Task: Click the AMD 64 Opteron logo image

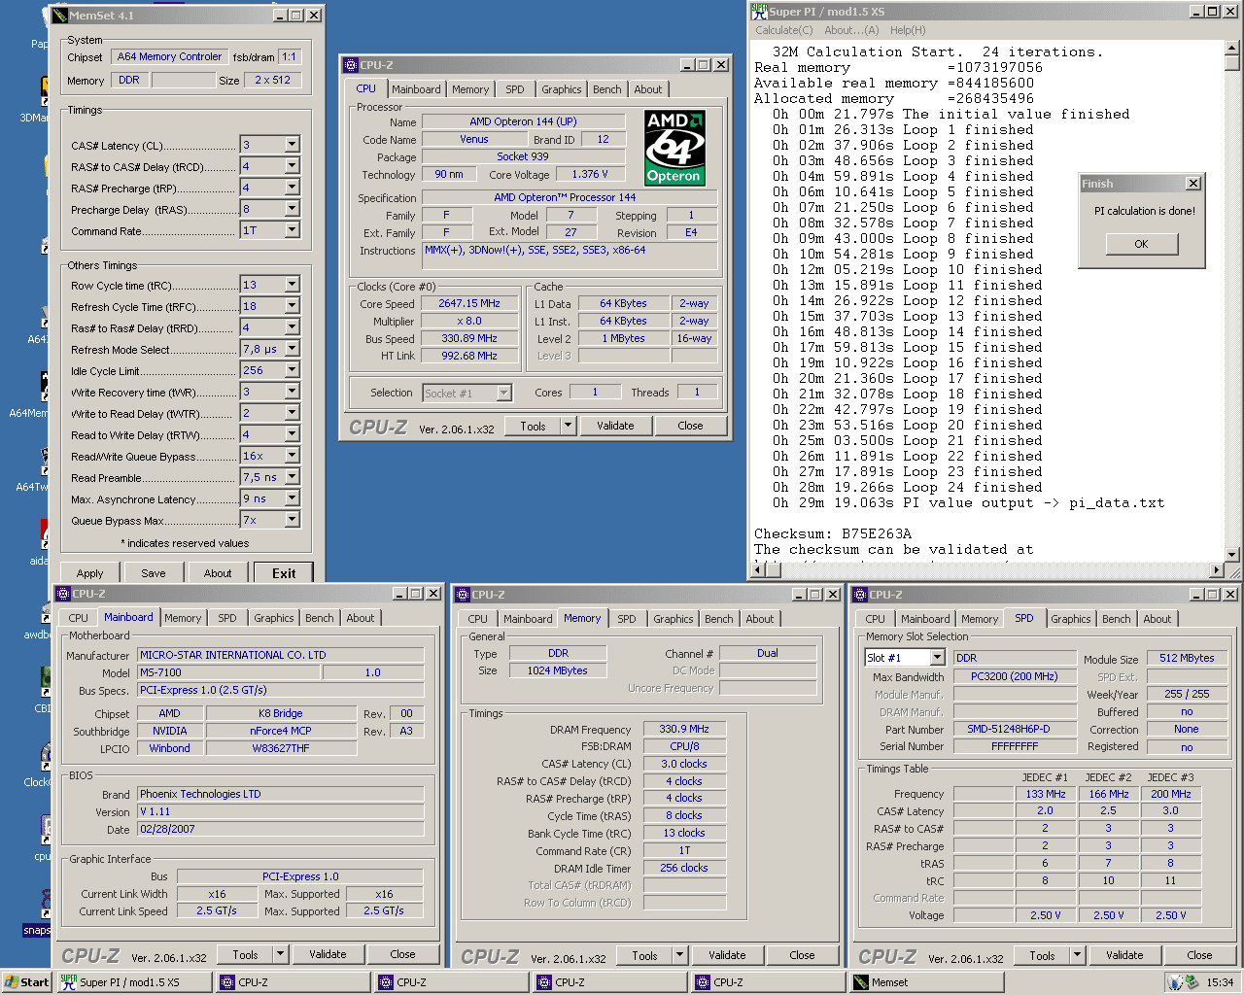Action: (675, 148)
